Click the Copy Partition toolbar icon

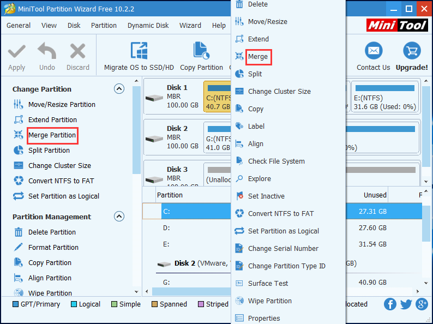[x=201, y=51]
